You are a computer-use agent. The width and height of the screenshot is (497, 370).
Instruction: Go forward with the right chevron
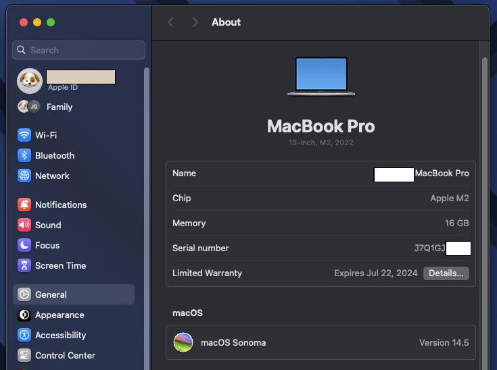tap(195, 22)
